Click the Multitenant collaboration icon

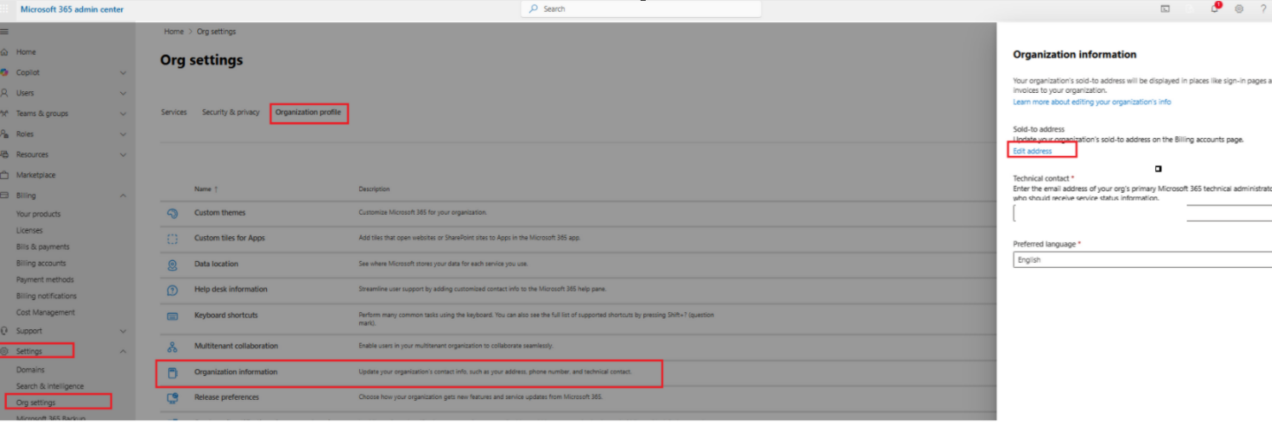coord(172,347)
